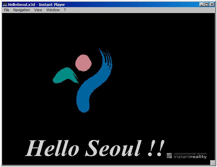Click the HelloSeoul.x3d title bar text

(x=36, y=4)
